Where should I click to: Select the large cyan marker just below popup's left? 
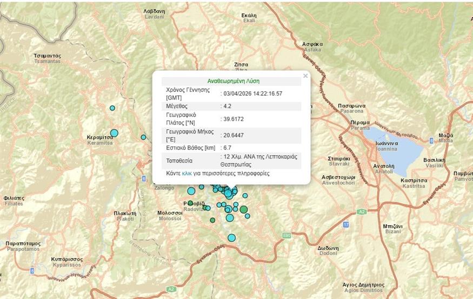click(191, 190)
